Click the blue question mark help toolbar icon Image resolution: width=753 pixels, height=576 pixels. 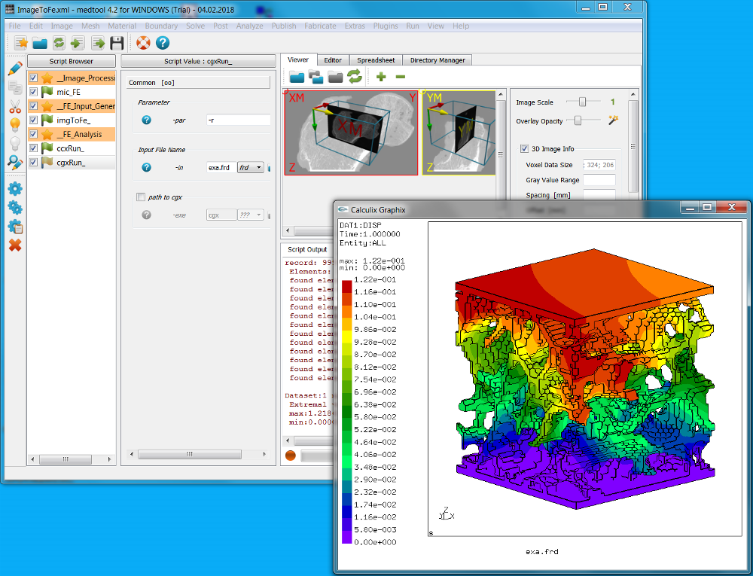click(163, 43)
